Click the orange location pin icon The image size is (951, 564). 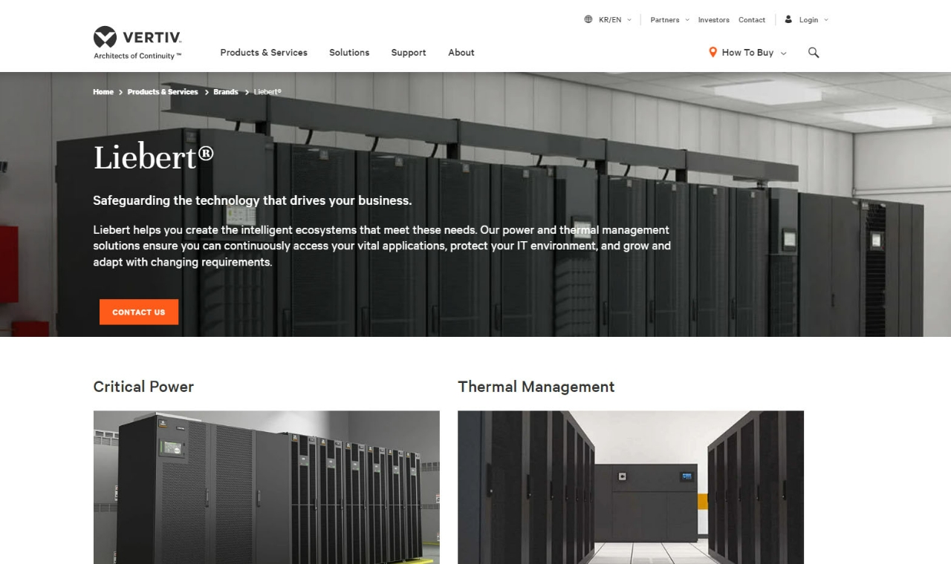click(713, 53)
